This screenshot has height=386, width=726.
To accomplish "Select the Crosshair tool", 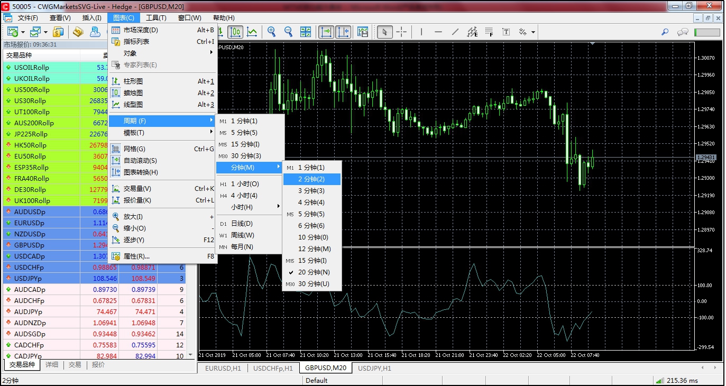I will pos(401,32).
